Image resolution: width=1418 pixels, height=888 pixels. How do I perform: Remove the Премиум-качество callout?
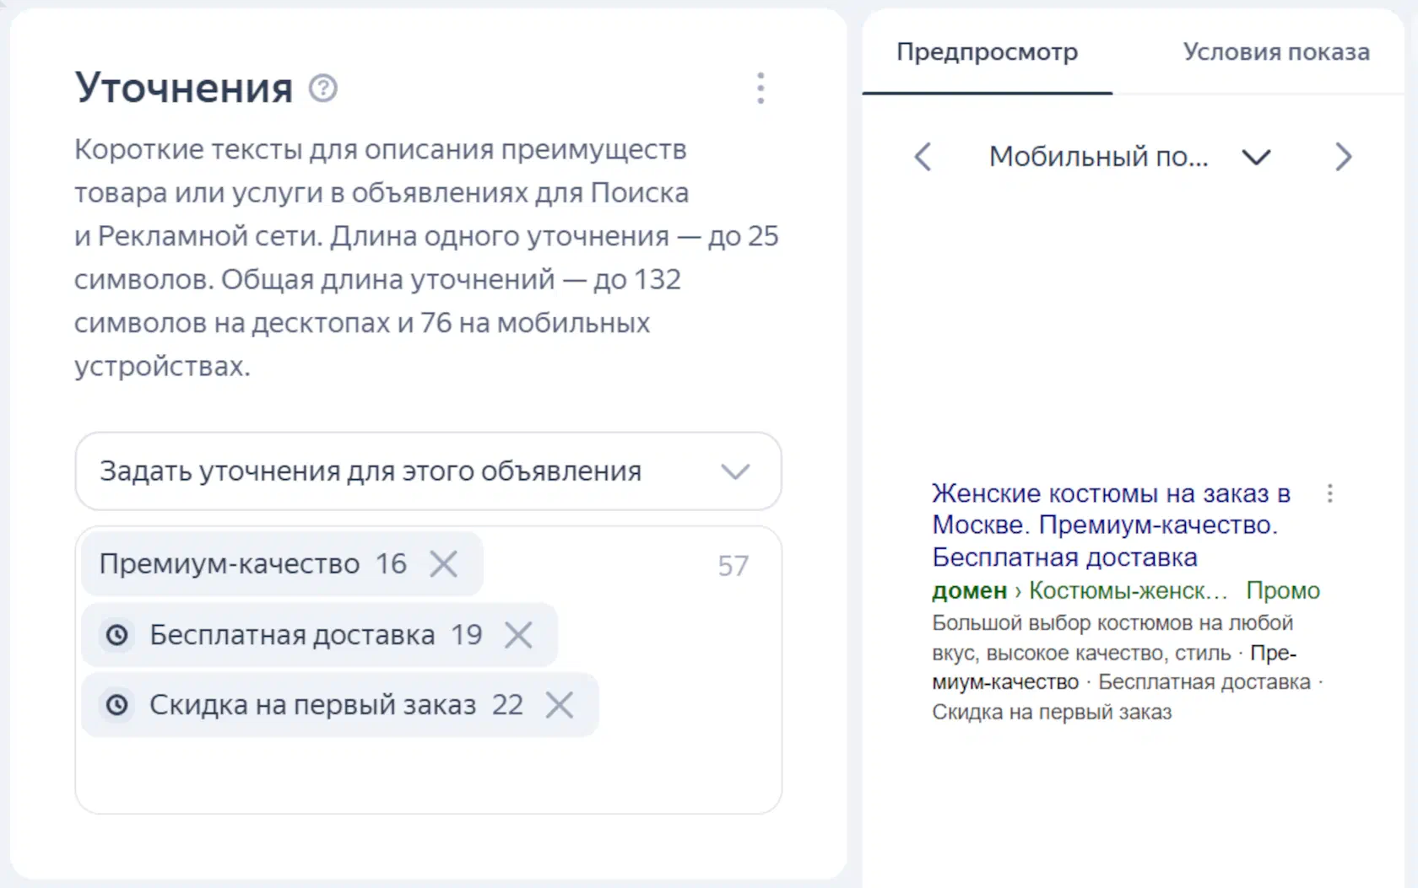[443, 563]
